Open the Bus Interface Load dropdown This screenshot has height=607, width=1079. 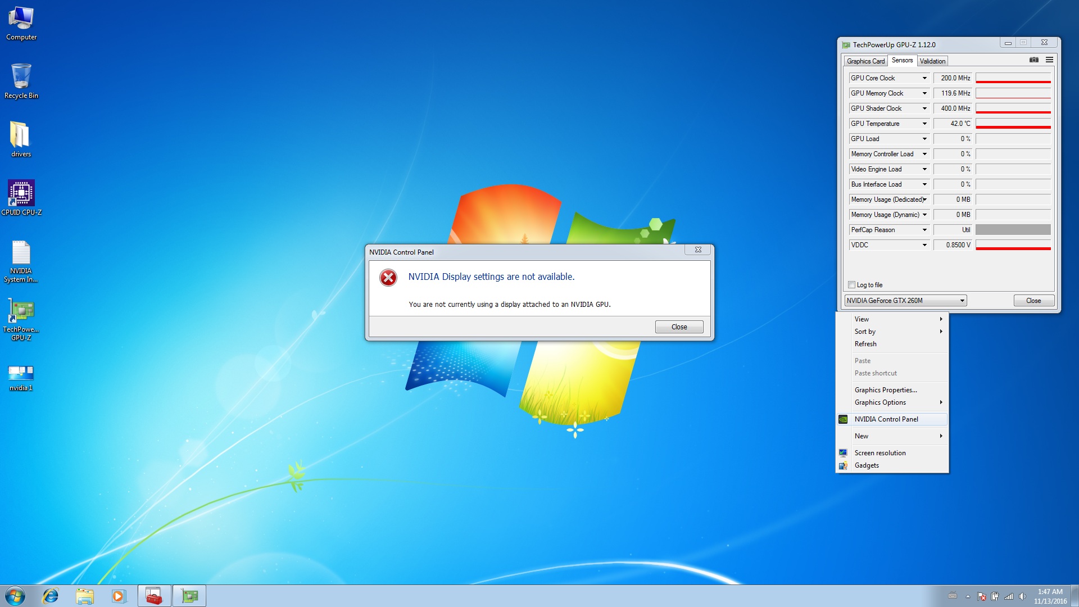[924, 184]
